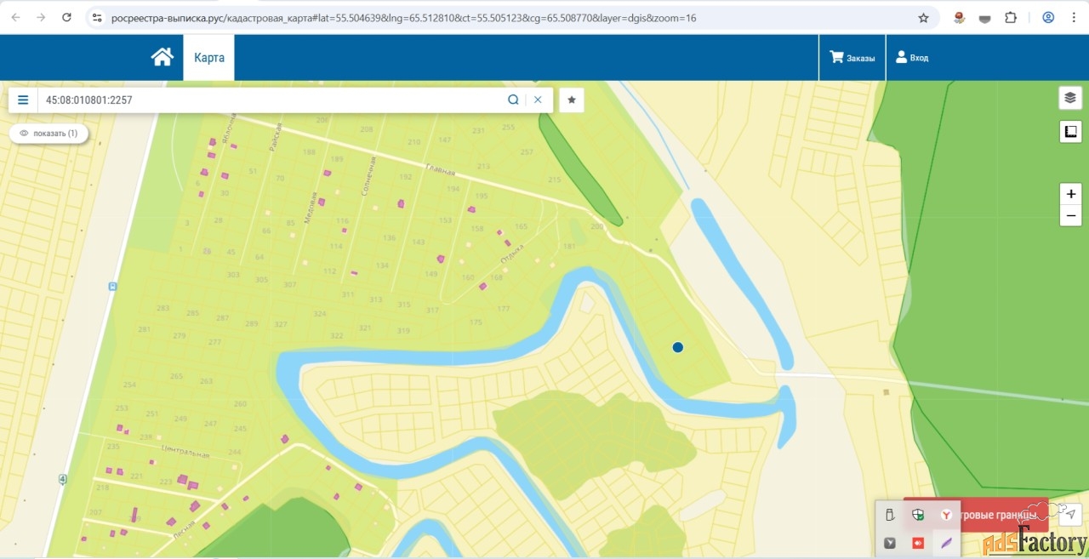View site information icon in address bar

[97, 17]
